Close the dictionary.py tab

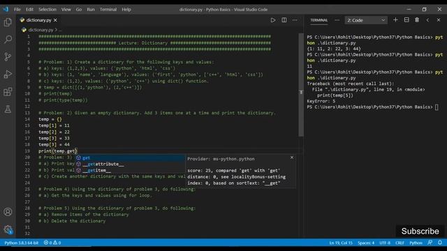point(55,20)
